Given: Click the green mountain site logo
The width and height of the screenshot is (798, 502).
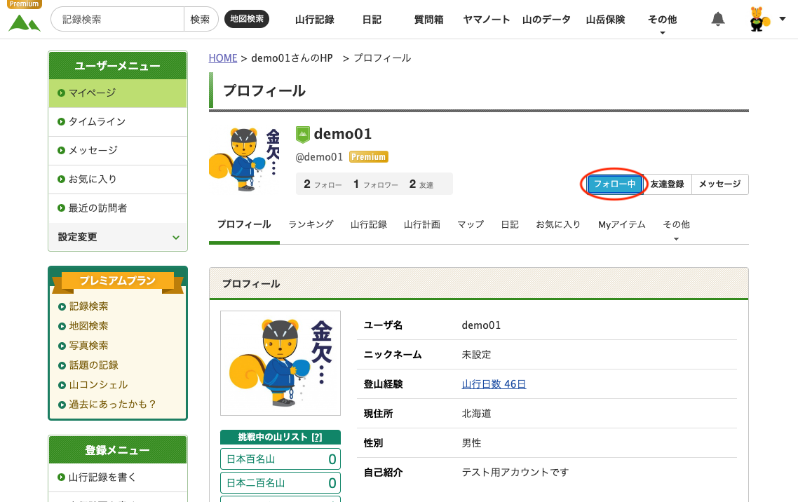Looking at the screenshot, I should pos(25,23).
